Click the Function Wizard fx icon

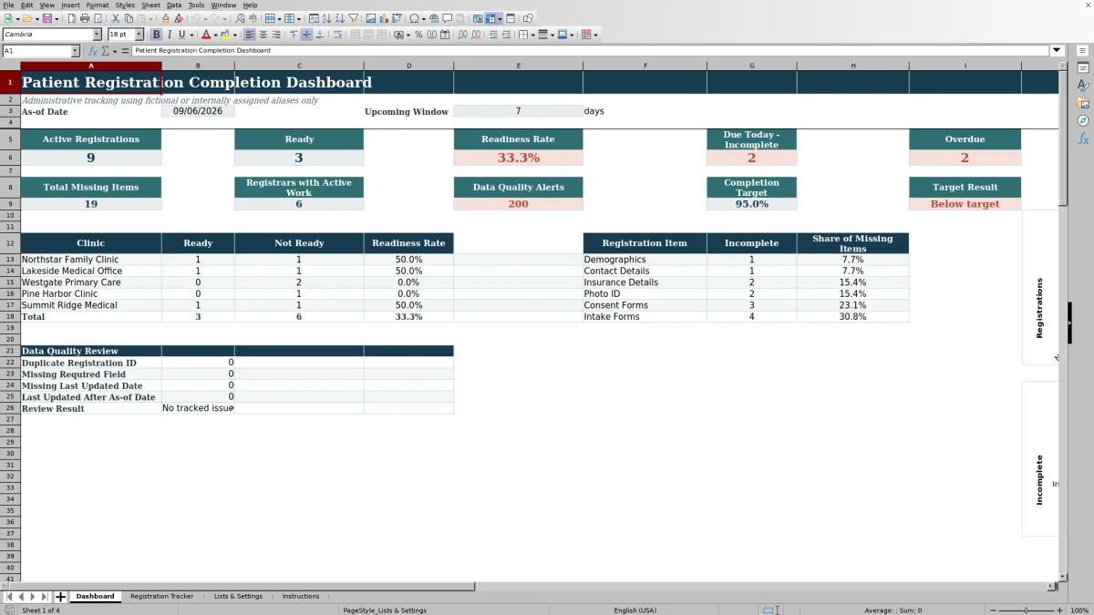(x=93, y=51)
